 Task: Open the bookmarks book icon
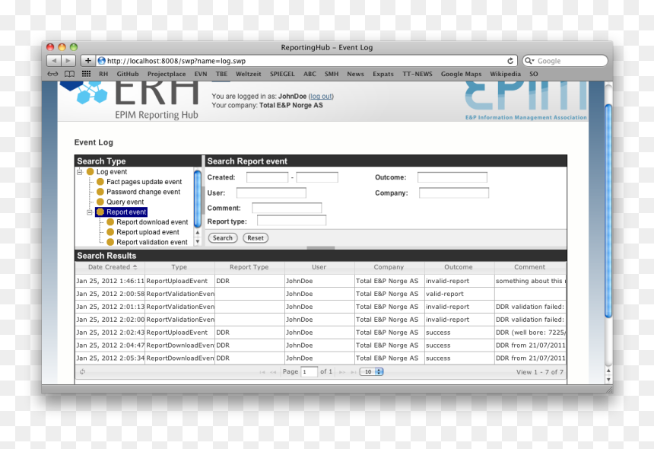70,74
